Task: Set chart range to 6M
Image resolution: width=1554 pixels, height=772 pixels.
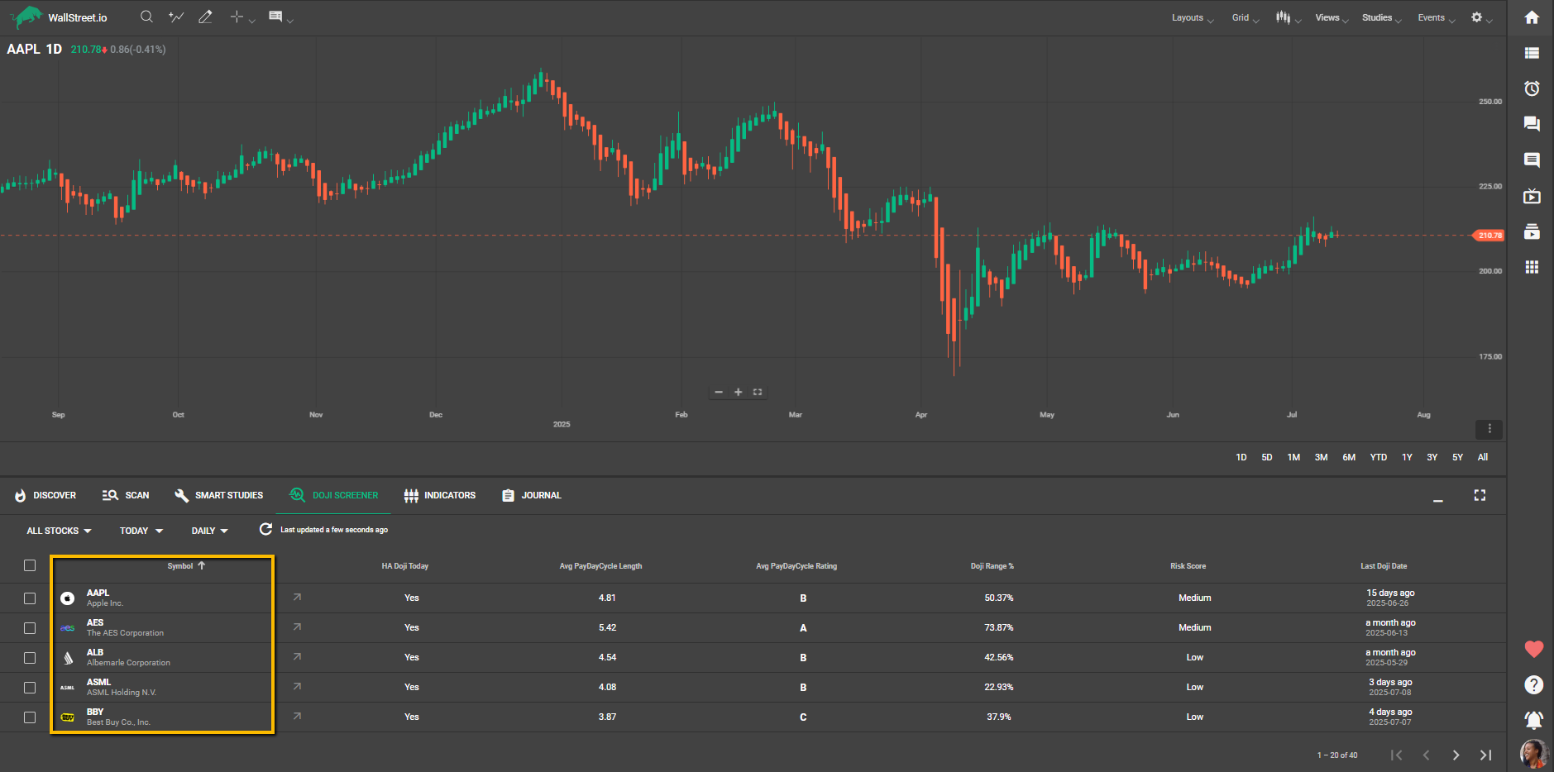Action: (1349, 457)
